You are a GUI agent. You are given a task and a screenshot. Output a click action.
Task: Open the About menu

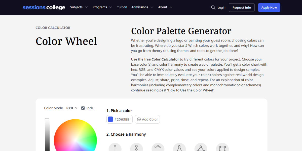(165, 7)
